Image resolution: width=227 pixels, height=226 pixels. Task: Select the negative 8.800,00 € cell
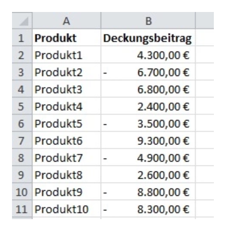point(148,192)
